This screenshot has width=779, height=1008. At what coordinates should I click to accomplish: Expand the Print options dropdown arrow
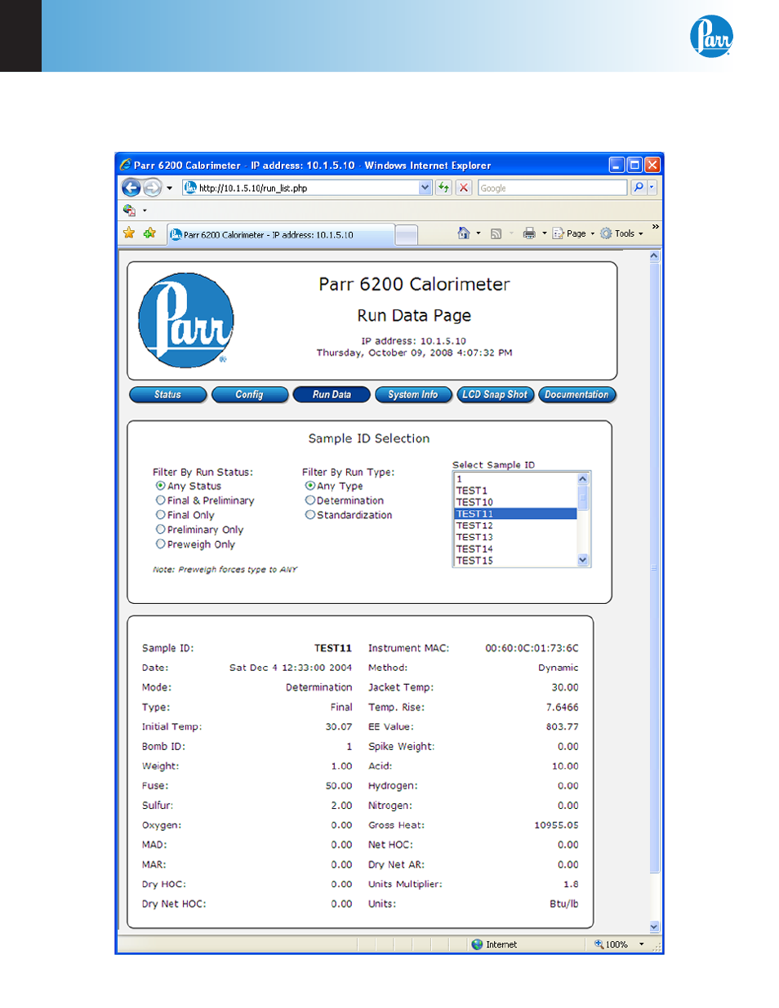545,233
